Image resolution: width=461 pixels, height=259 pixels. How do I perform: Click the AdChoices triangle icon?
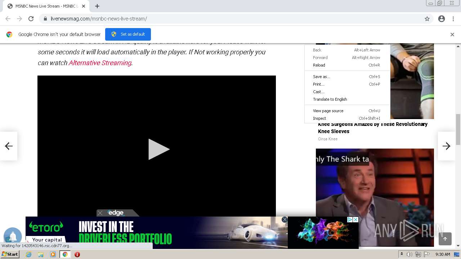pyautogui.click(x=350, y=219)
